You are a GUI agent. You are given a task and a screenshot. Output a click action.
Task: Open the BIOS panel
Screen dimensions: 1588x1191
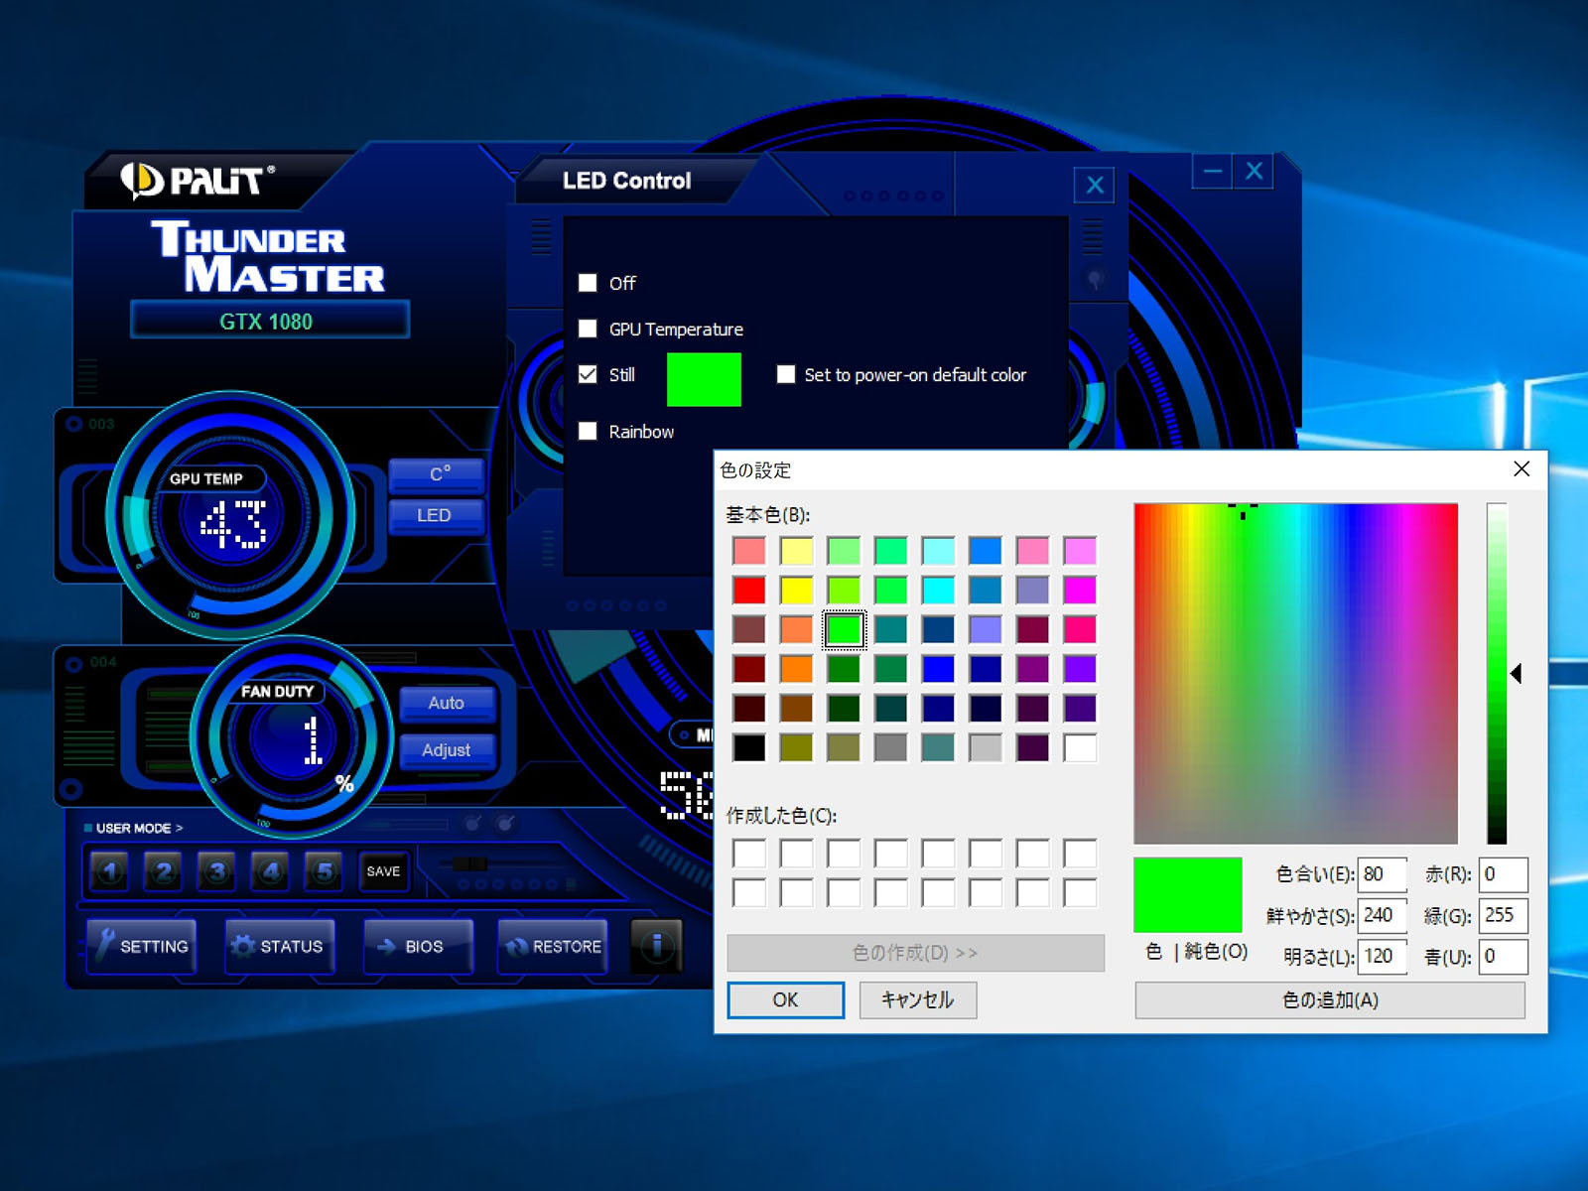[418, 946]
